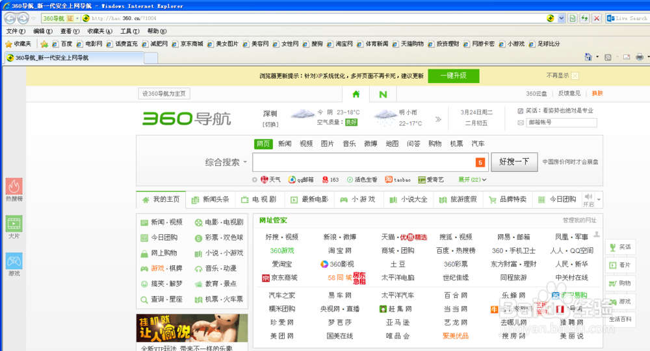
Task: Open the qq邮箱 shortcut
Action: point(301,180)
